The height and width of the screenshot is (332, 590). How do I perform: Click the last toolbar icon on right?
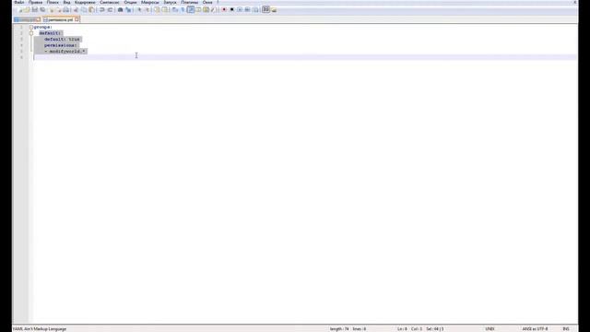point(274,10)
